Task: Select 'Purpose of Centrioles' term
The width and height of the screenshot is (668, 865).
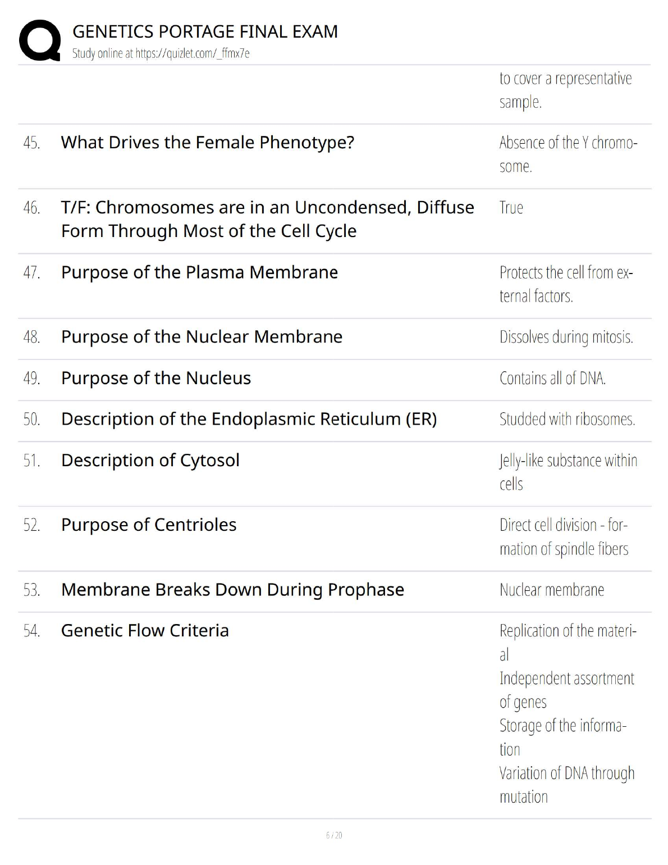Action: 148,525
